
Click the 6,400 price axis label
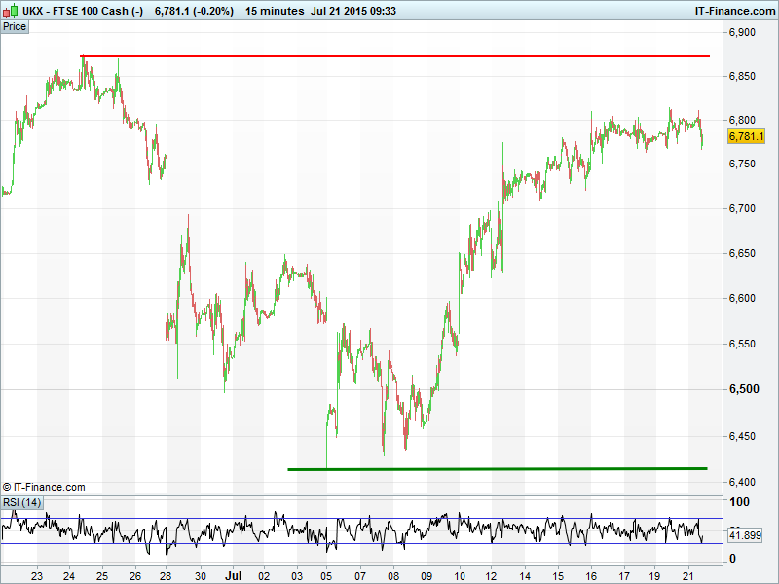point(742,483)
